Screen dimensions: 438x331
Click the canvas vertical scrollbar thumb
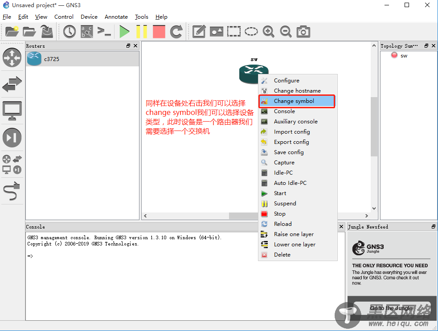374,127
